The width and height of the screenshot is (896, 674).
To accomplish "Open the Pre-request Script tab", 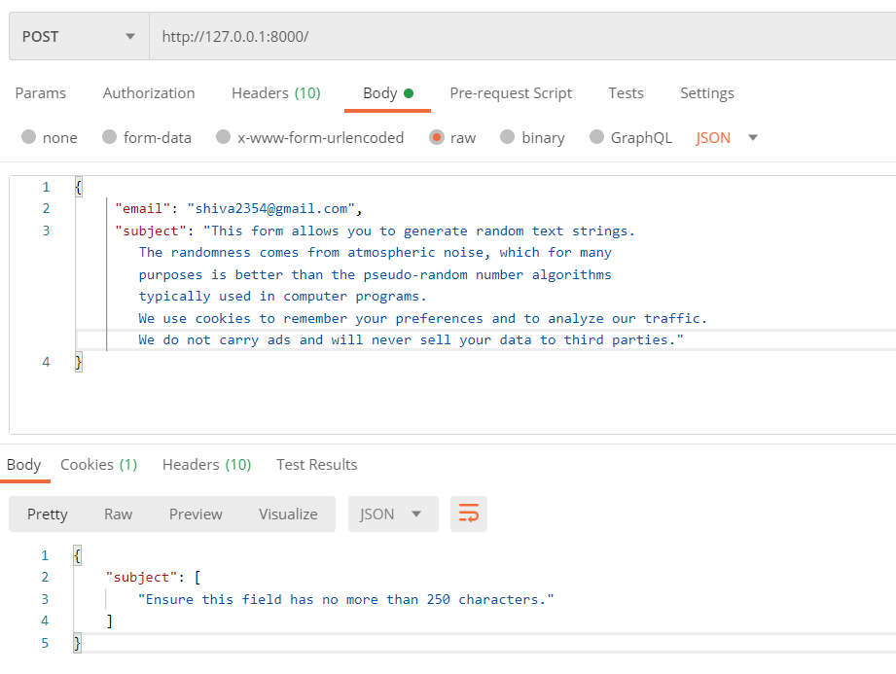I will click(511, 93).
